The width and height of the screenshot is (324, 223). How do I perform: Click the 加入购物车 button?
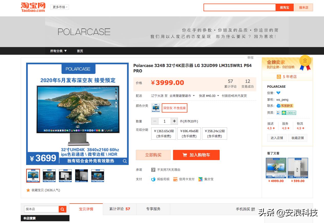pyautogui.click(x=196, y=155)
